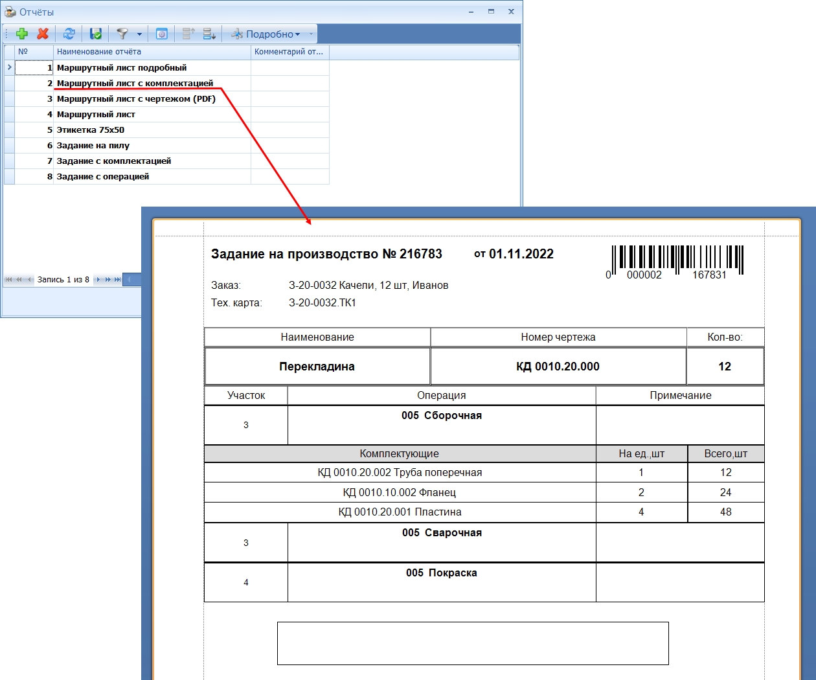Jump to the previous page of records

coord(19,280)
